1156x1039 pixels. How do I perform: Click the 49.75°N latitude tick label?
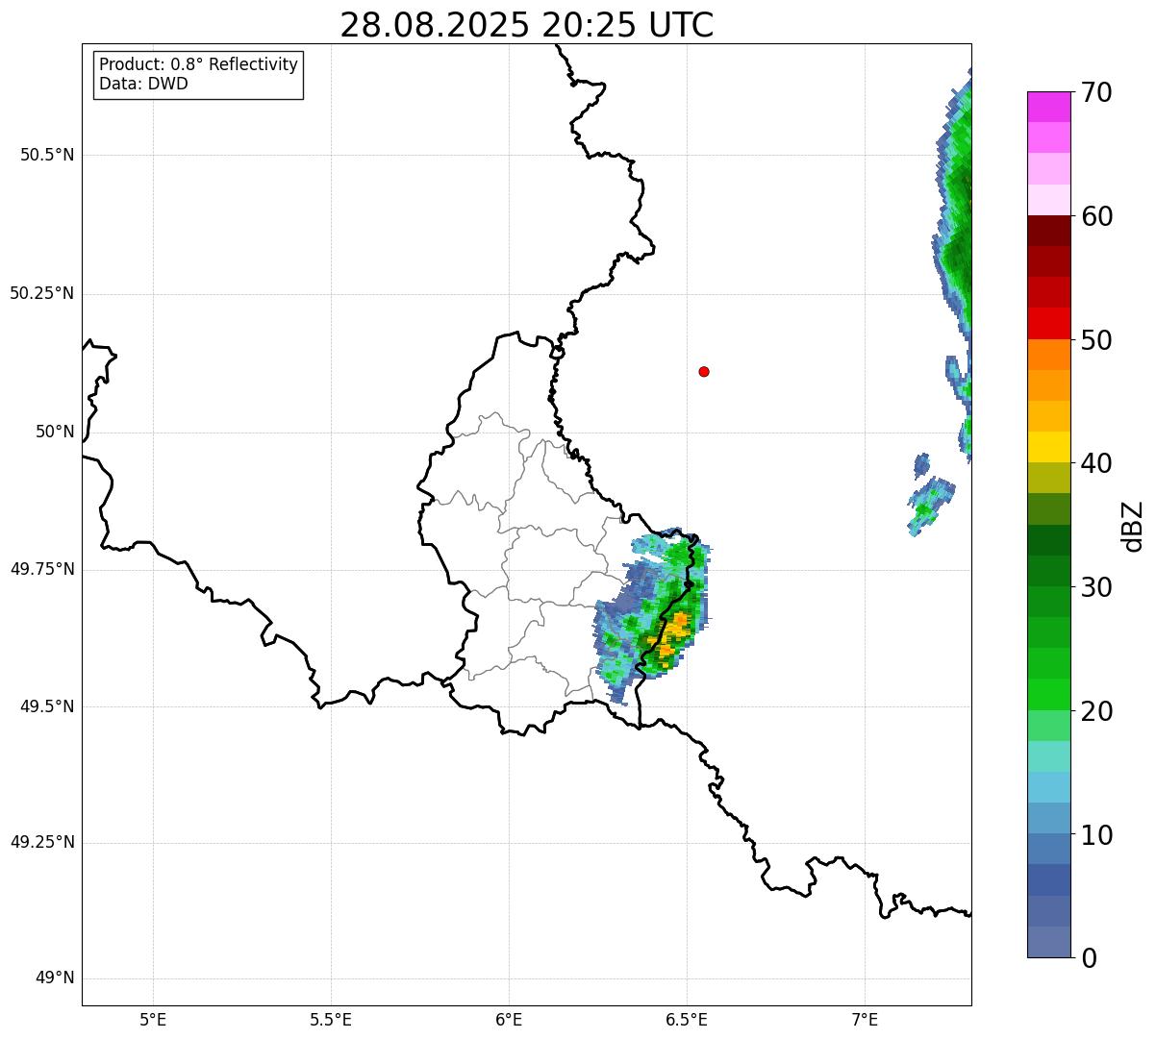click(42, 569)
